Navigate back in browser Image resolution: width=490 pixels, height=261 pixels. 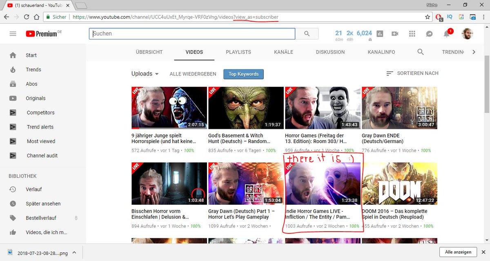tap(7, 17)
